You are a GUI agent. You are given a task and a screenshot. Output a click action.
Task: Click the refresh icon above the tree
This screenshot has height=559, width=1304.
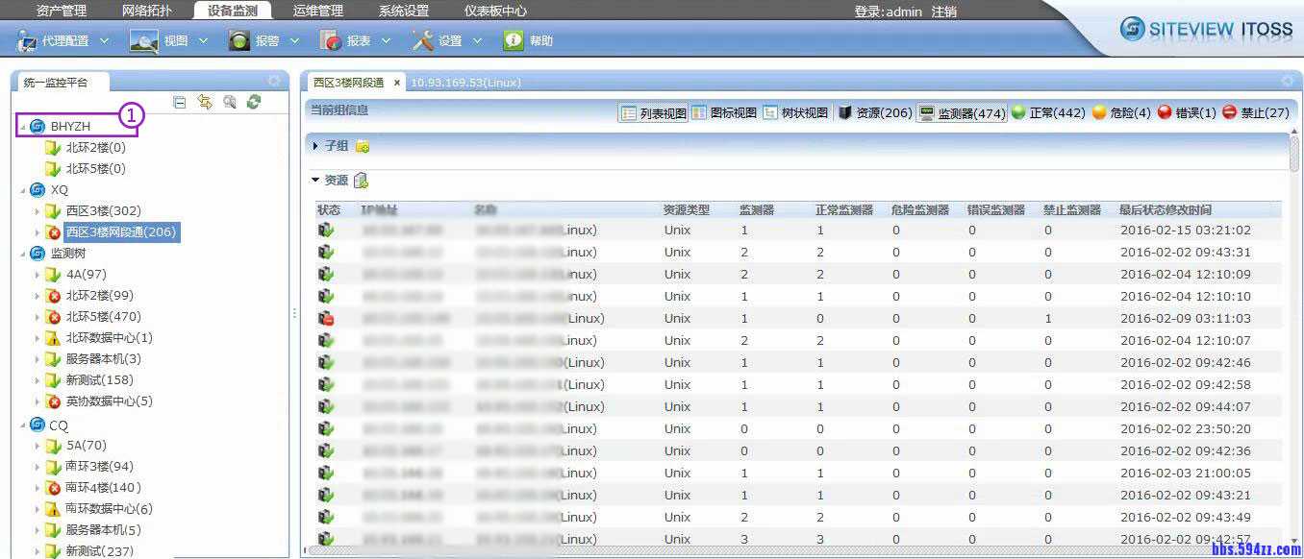tap(254, 102)
